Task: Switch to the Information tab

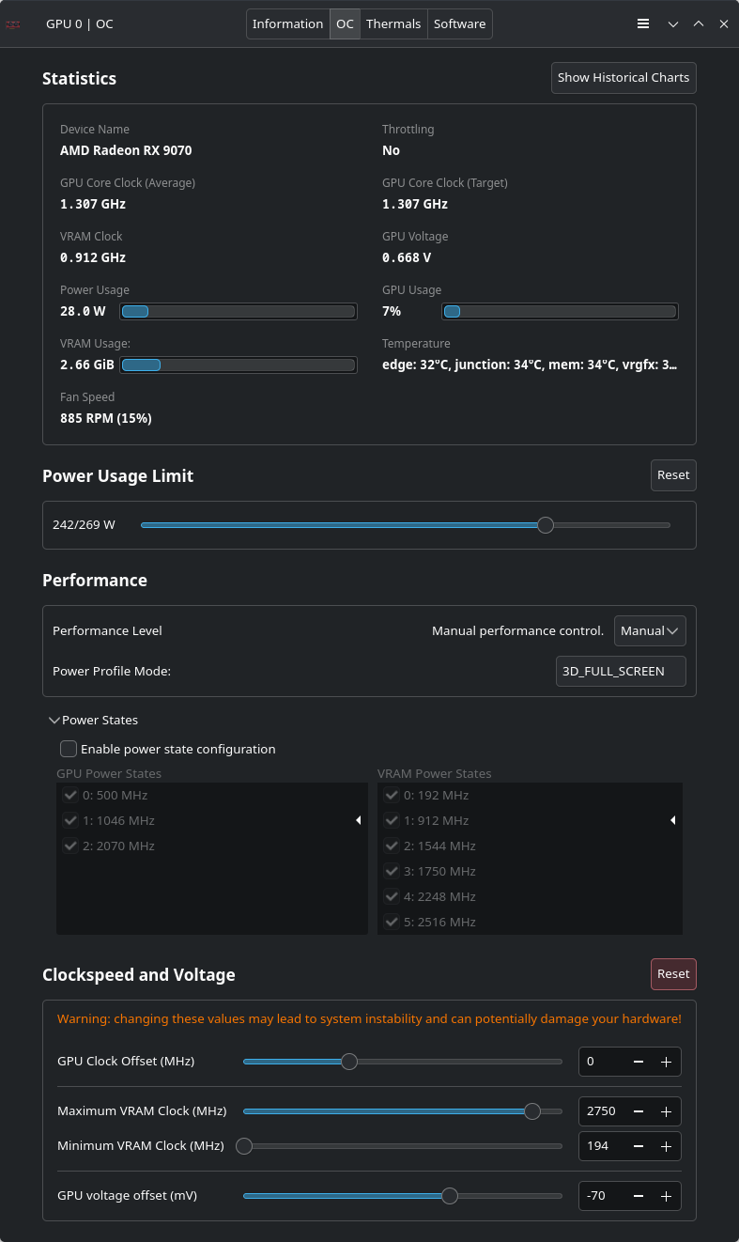Action: [287, 23]
